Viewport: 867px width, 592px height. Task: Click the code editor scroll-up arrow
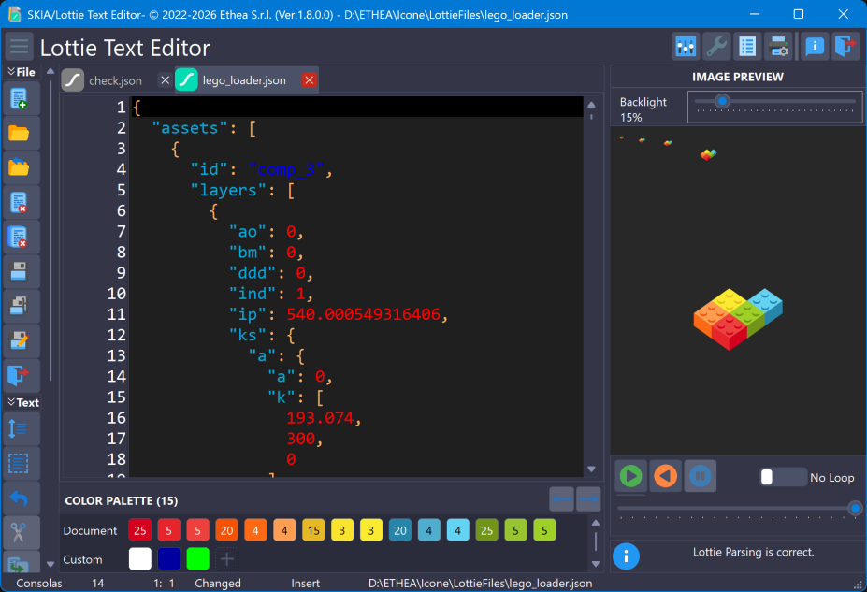click(591, 105)
